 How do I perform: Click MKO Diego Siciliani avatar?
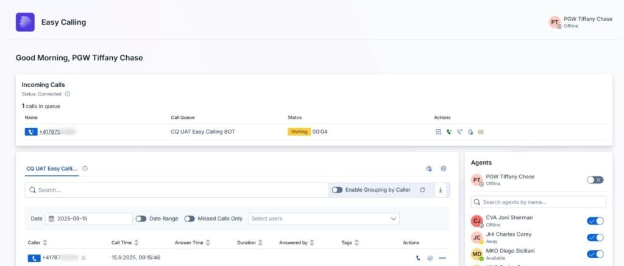477,254
